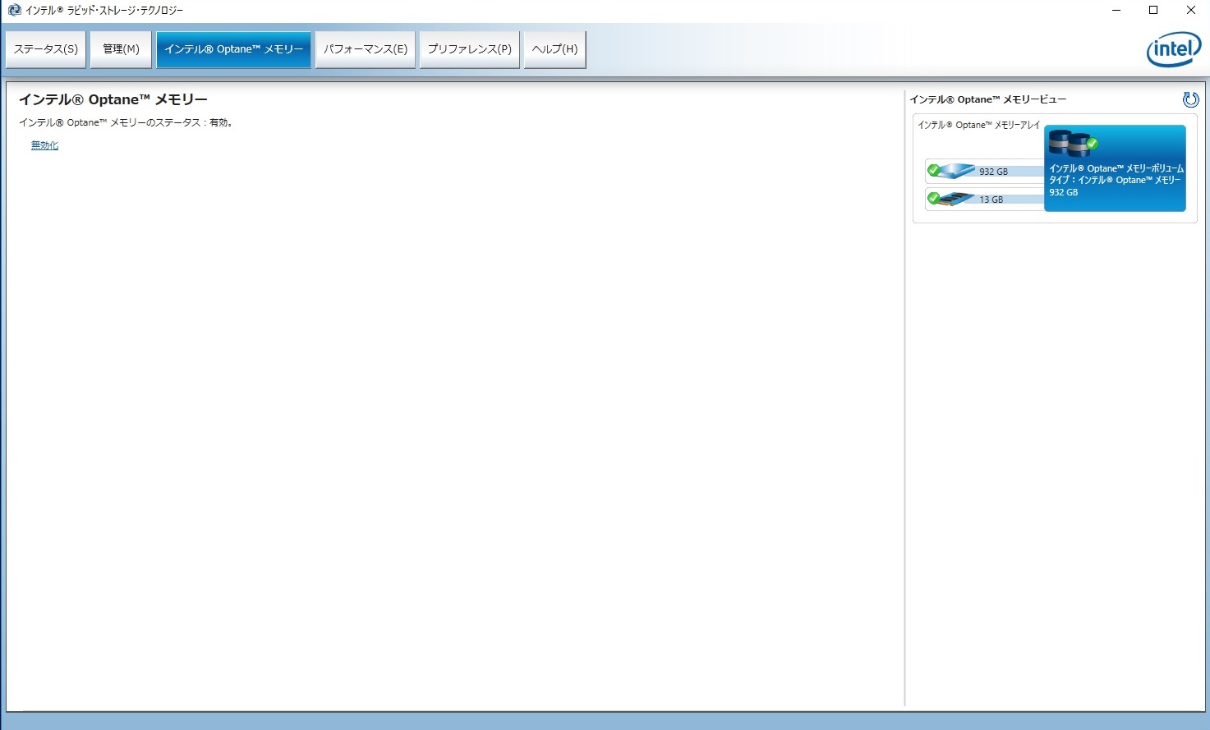Screen dimensions: 1210x730
Task: Click the インテル Optane メモリーアレイ label
Action: click(978, 125)
